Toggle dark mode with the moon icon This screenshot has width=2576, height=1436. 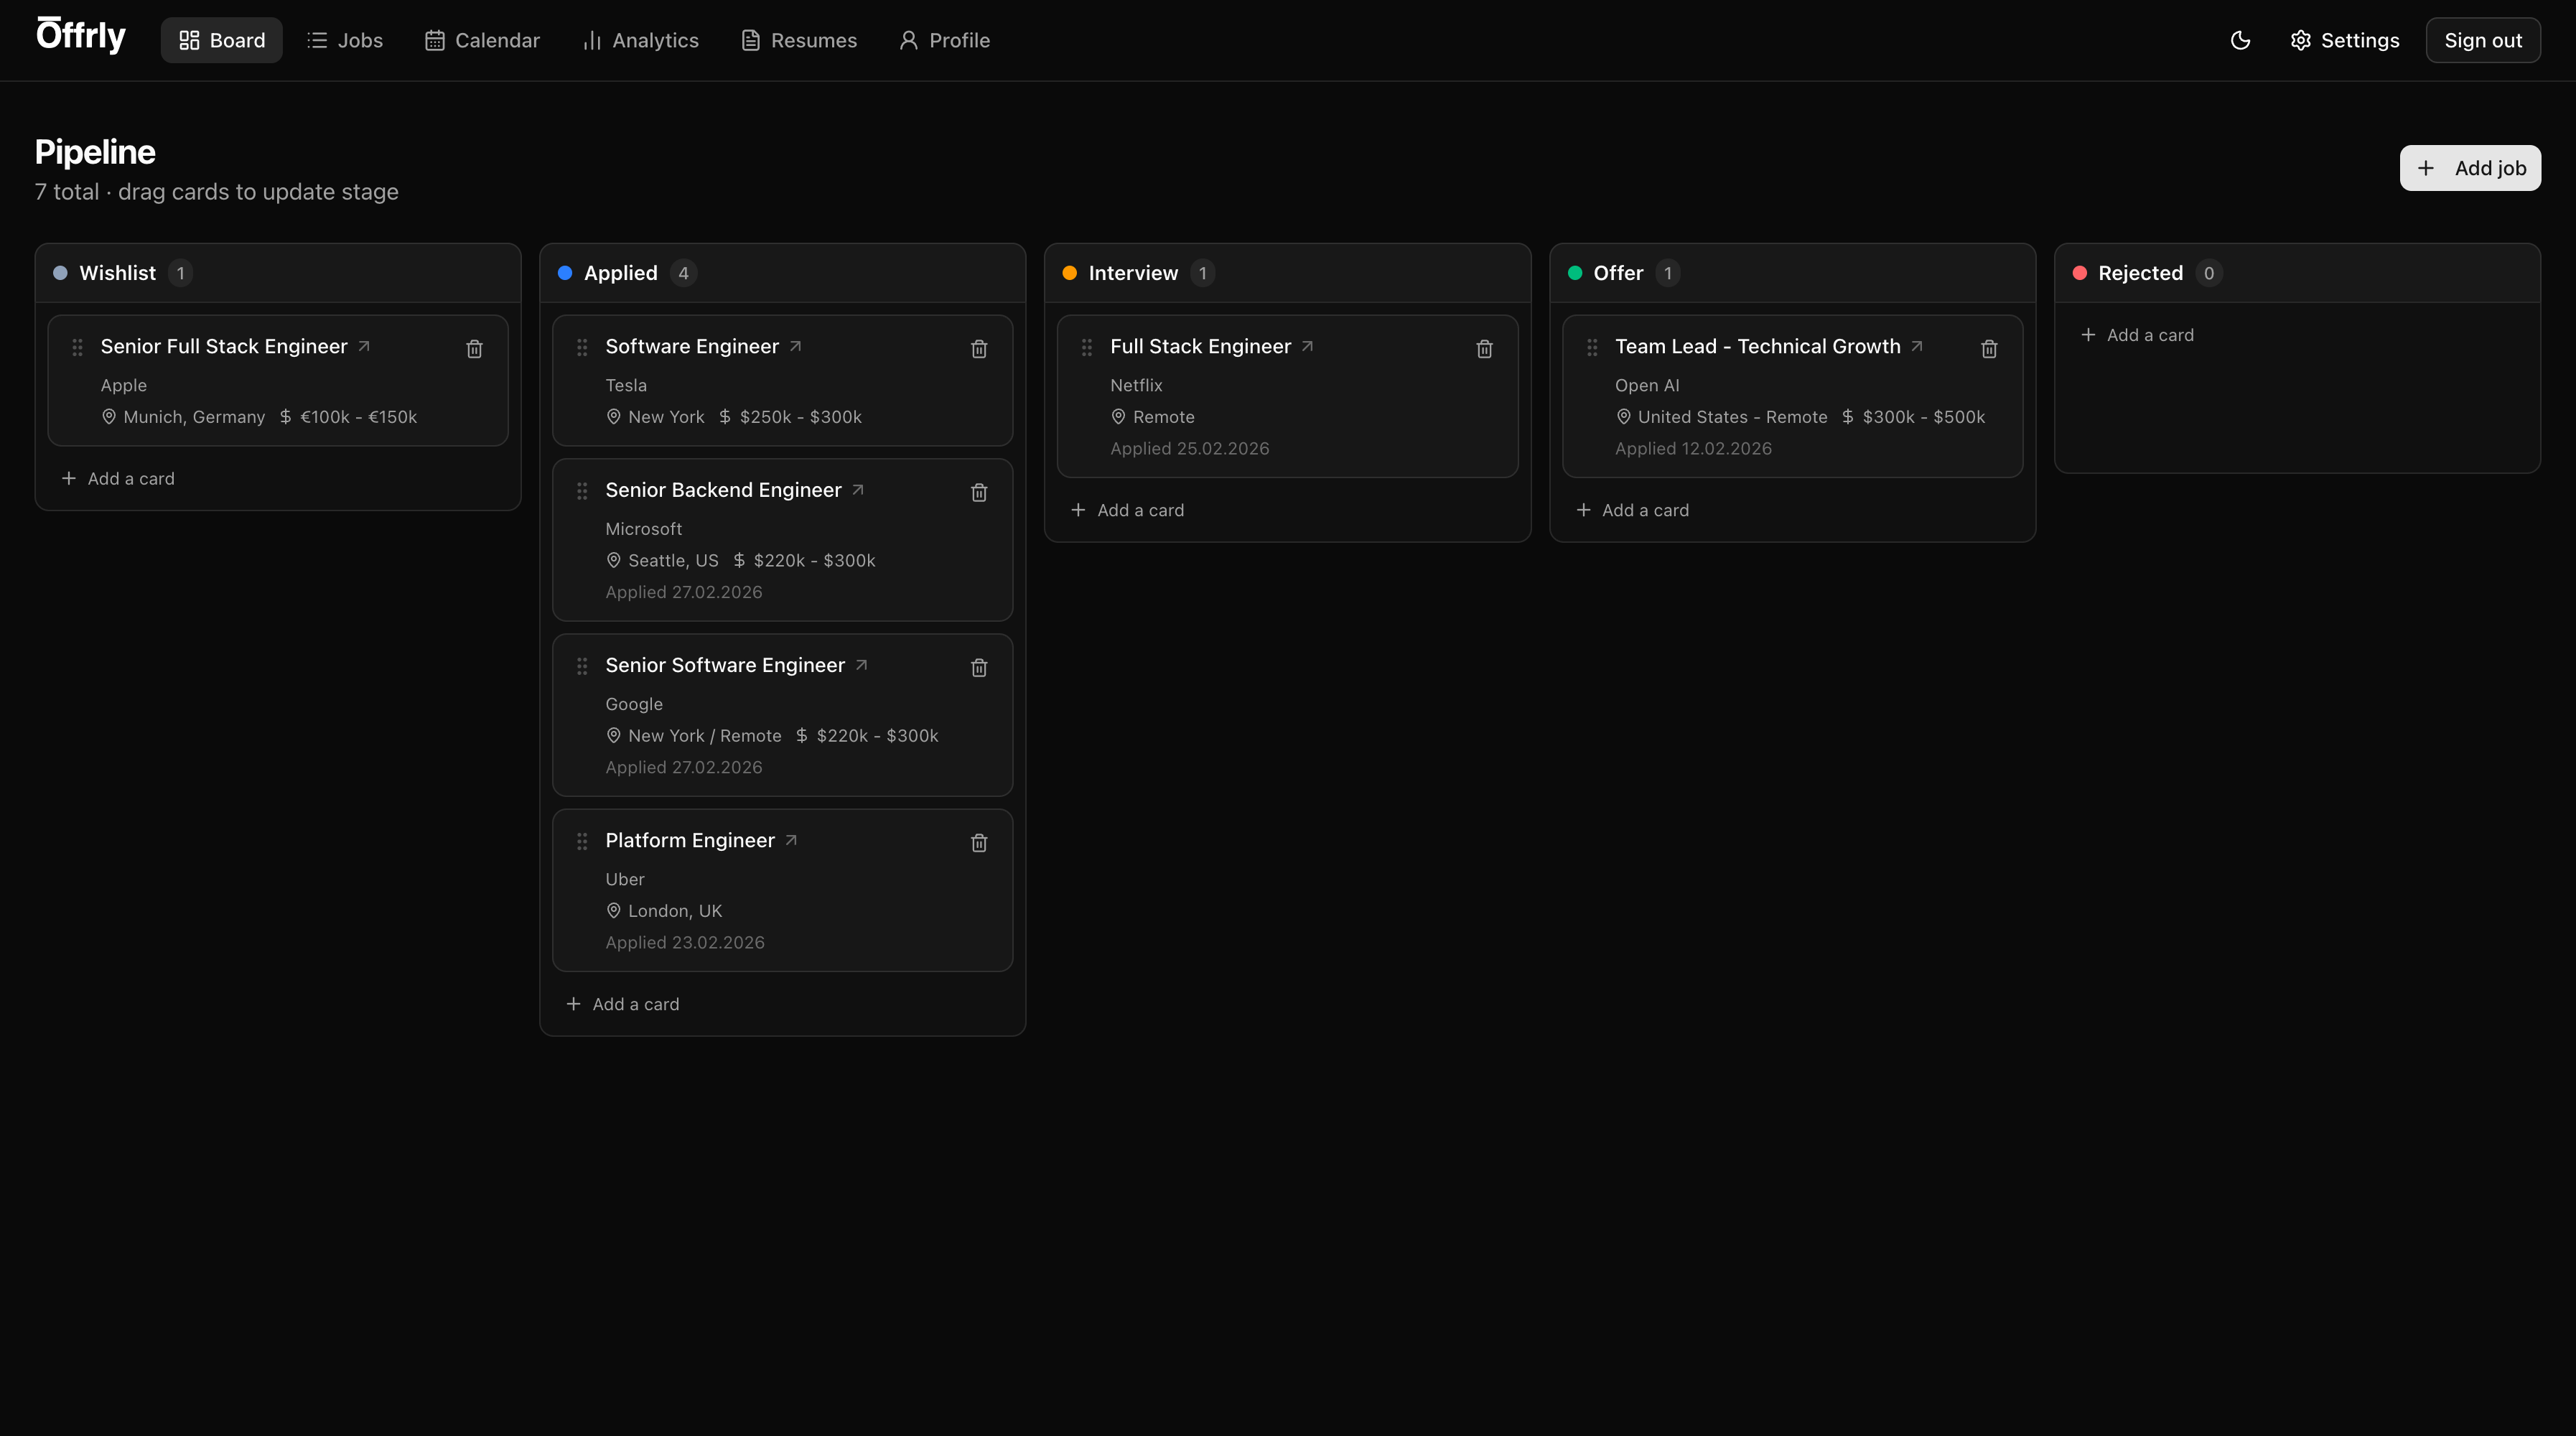click(2240, 40)
